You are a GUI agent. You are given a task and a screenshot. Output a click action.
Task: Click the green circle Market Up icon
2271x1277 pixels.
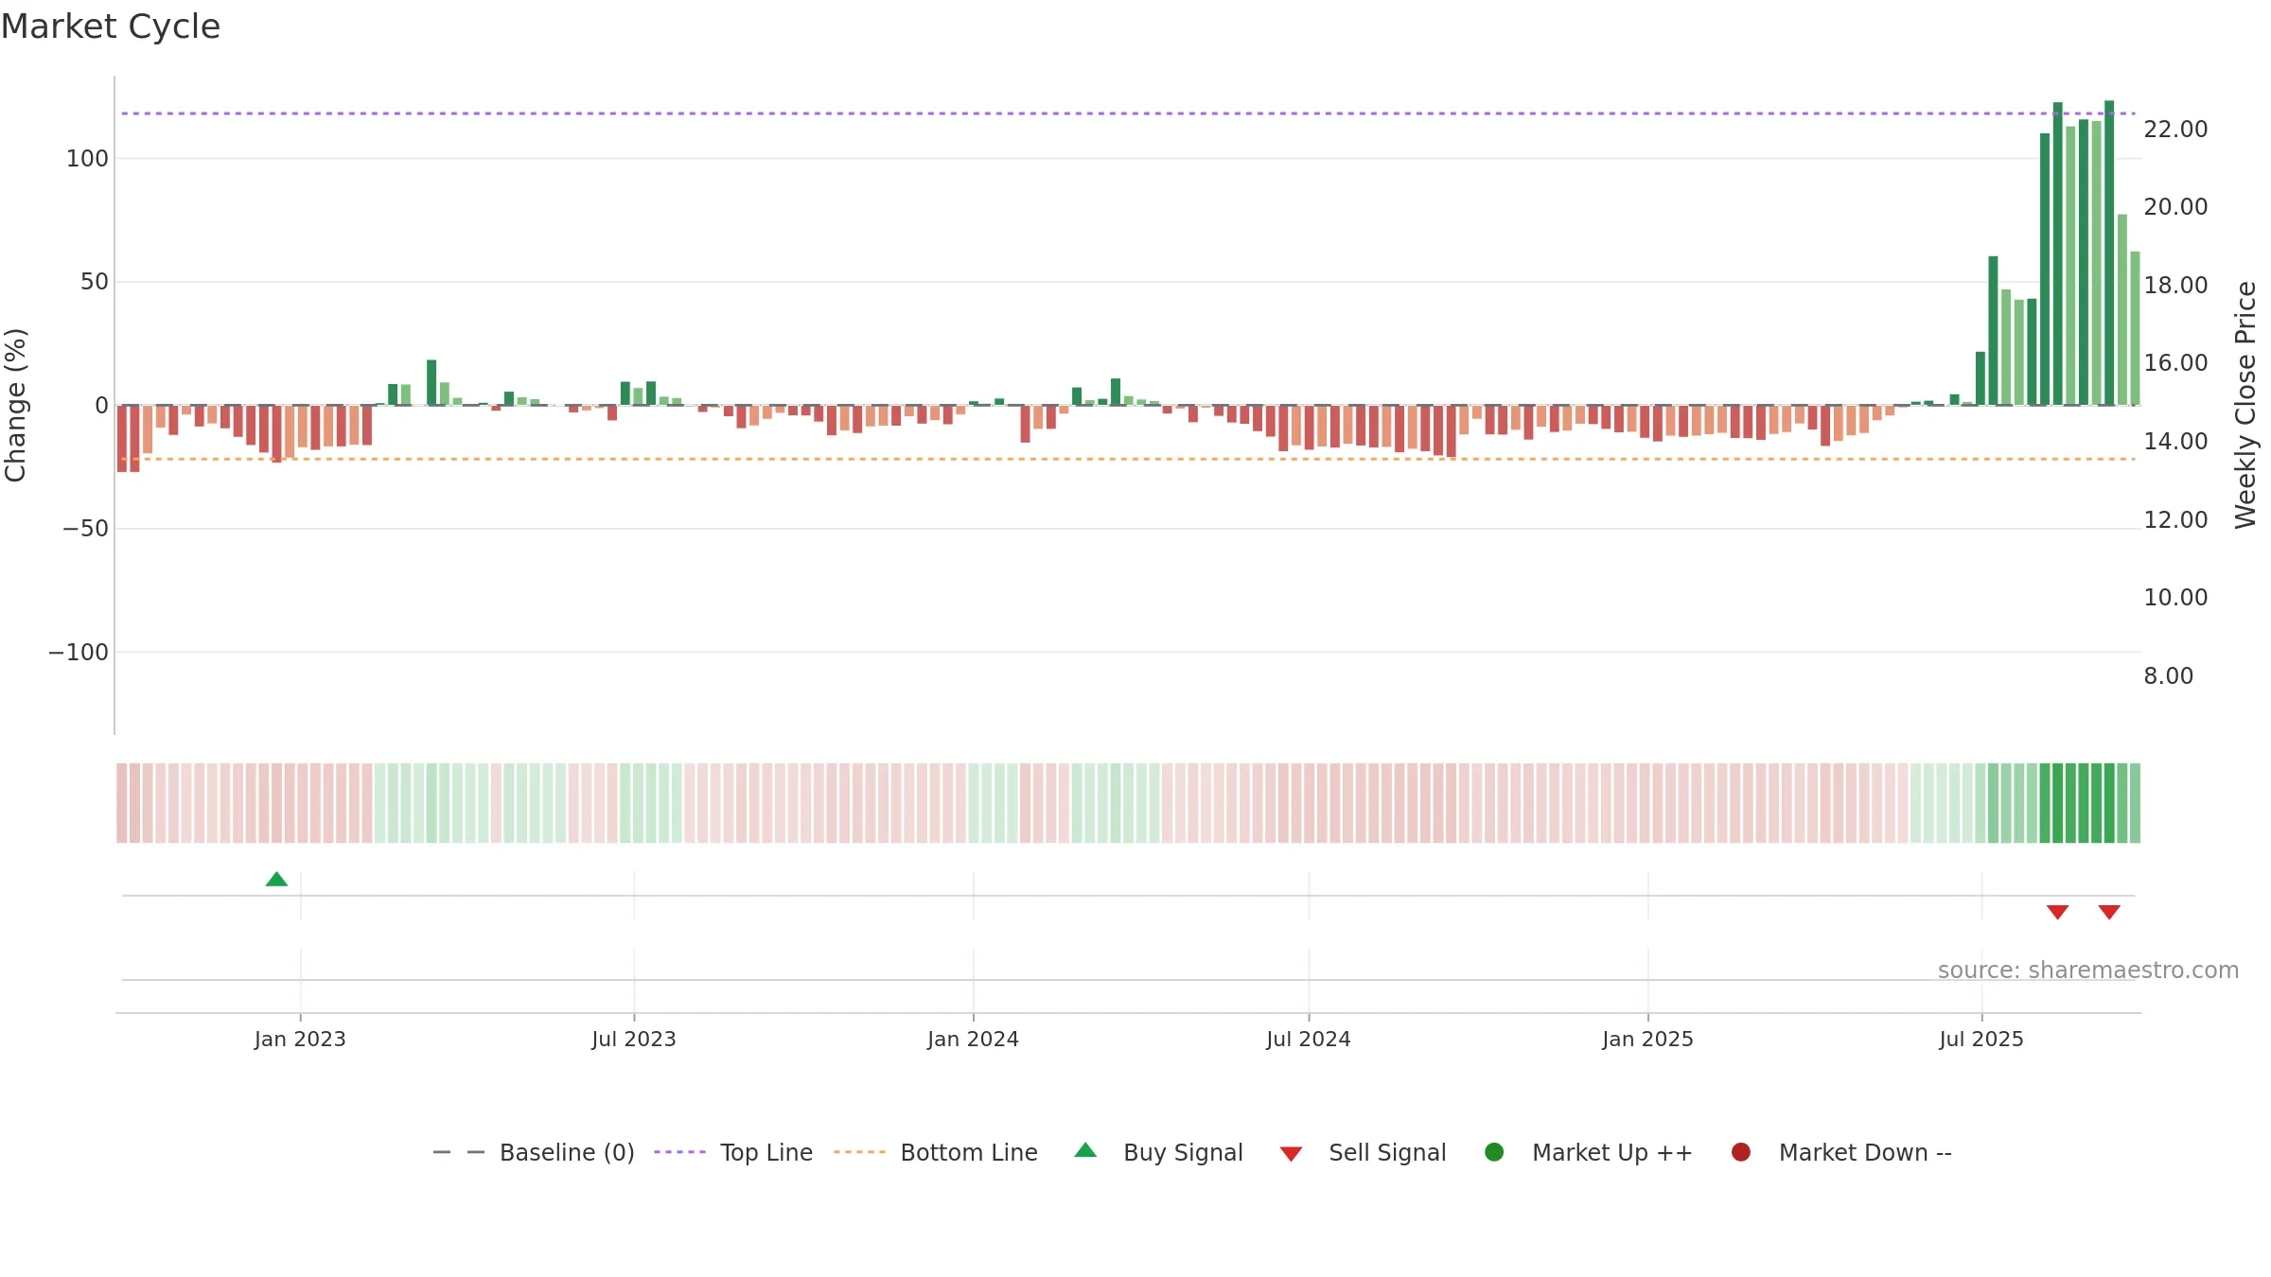[1494, 1152]
